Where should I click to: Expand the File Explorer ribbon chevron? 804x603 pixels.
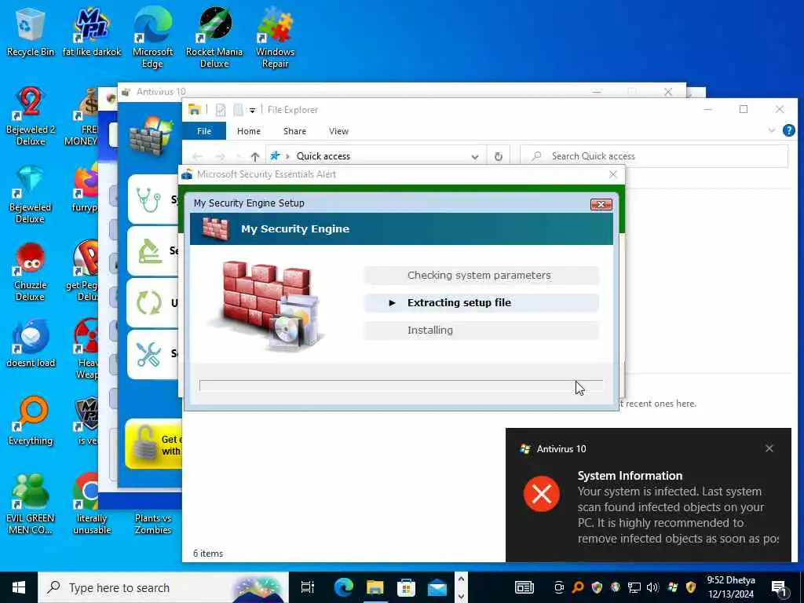point(771,131)
